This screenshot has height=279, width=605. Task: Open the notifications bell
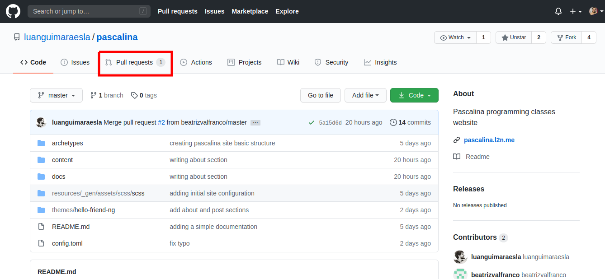coord(558,11)
